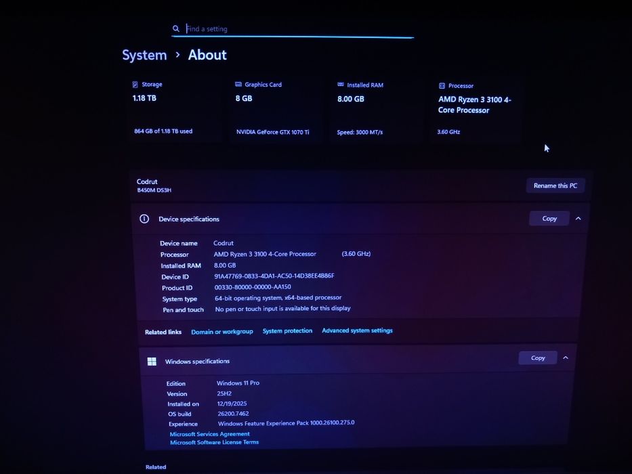The width and height of the screenshot is (632, 474).
Task: Open Advanced system settings link
Action: 357,330
